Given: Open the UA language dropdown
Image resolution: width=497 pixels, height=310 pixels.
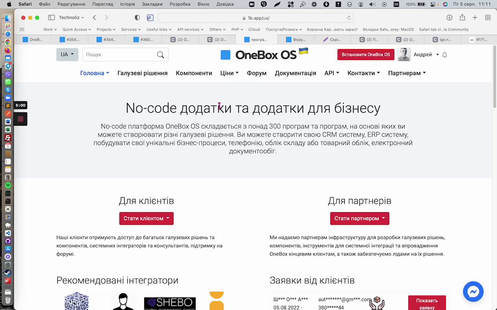Looking at the screenshot, I should coord(67,54).
